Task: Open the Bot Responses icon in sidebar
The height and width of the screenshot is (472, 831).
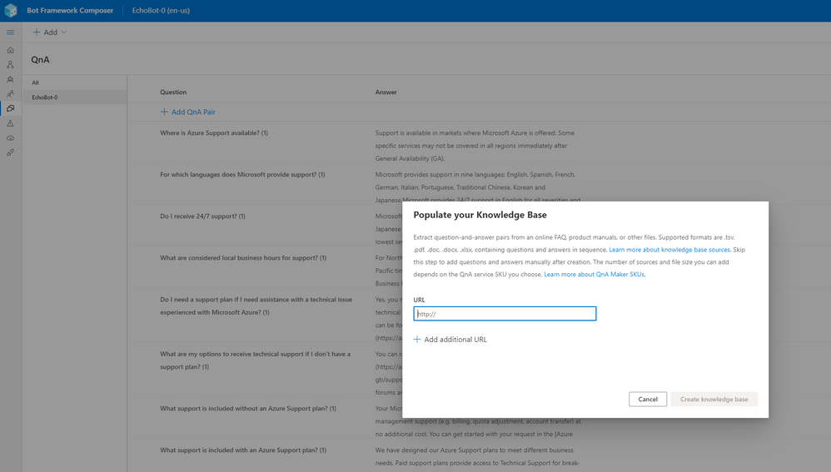Action: (11, 79)
